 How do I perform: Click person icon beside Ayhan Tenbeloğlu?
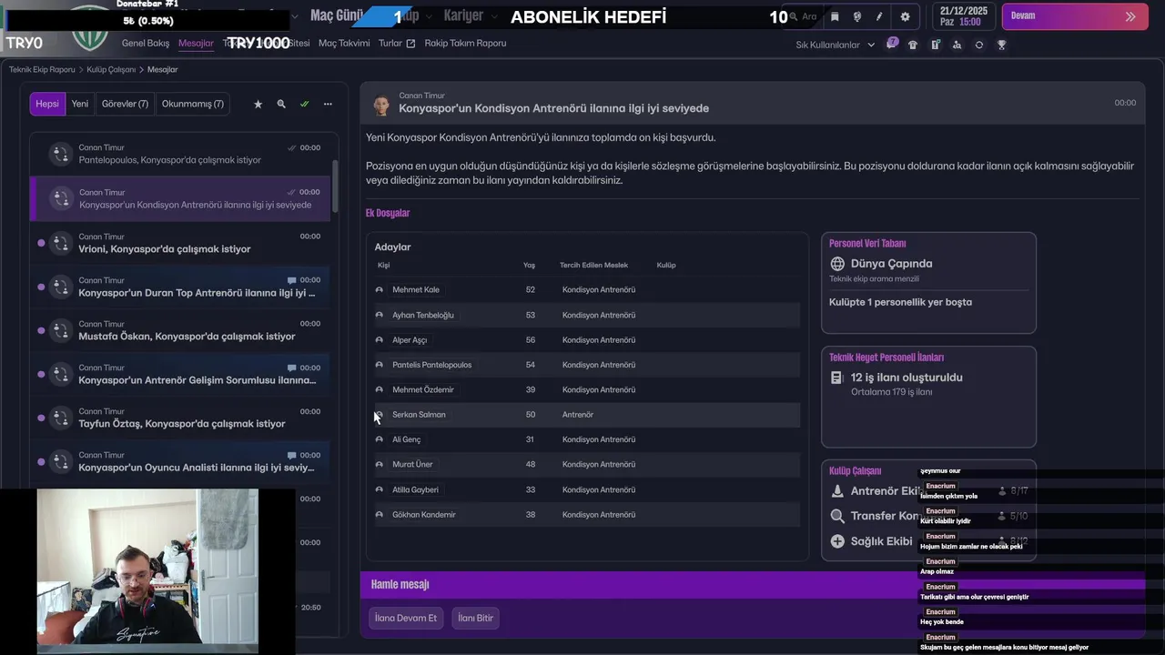(x=380, y=315)
